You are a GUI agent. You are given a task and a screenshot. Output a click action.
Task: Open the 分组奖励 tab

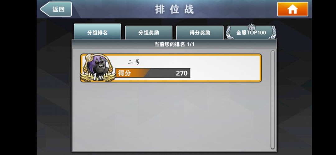point(148,33)
